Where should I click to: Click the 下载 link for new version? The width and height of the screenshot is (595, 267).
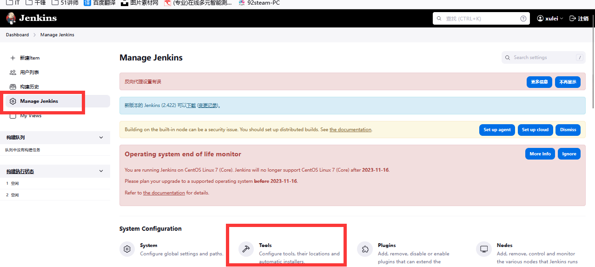click(x=191, y=106)
